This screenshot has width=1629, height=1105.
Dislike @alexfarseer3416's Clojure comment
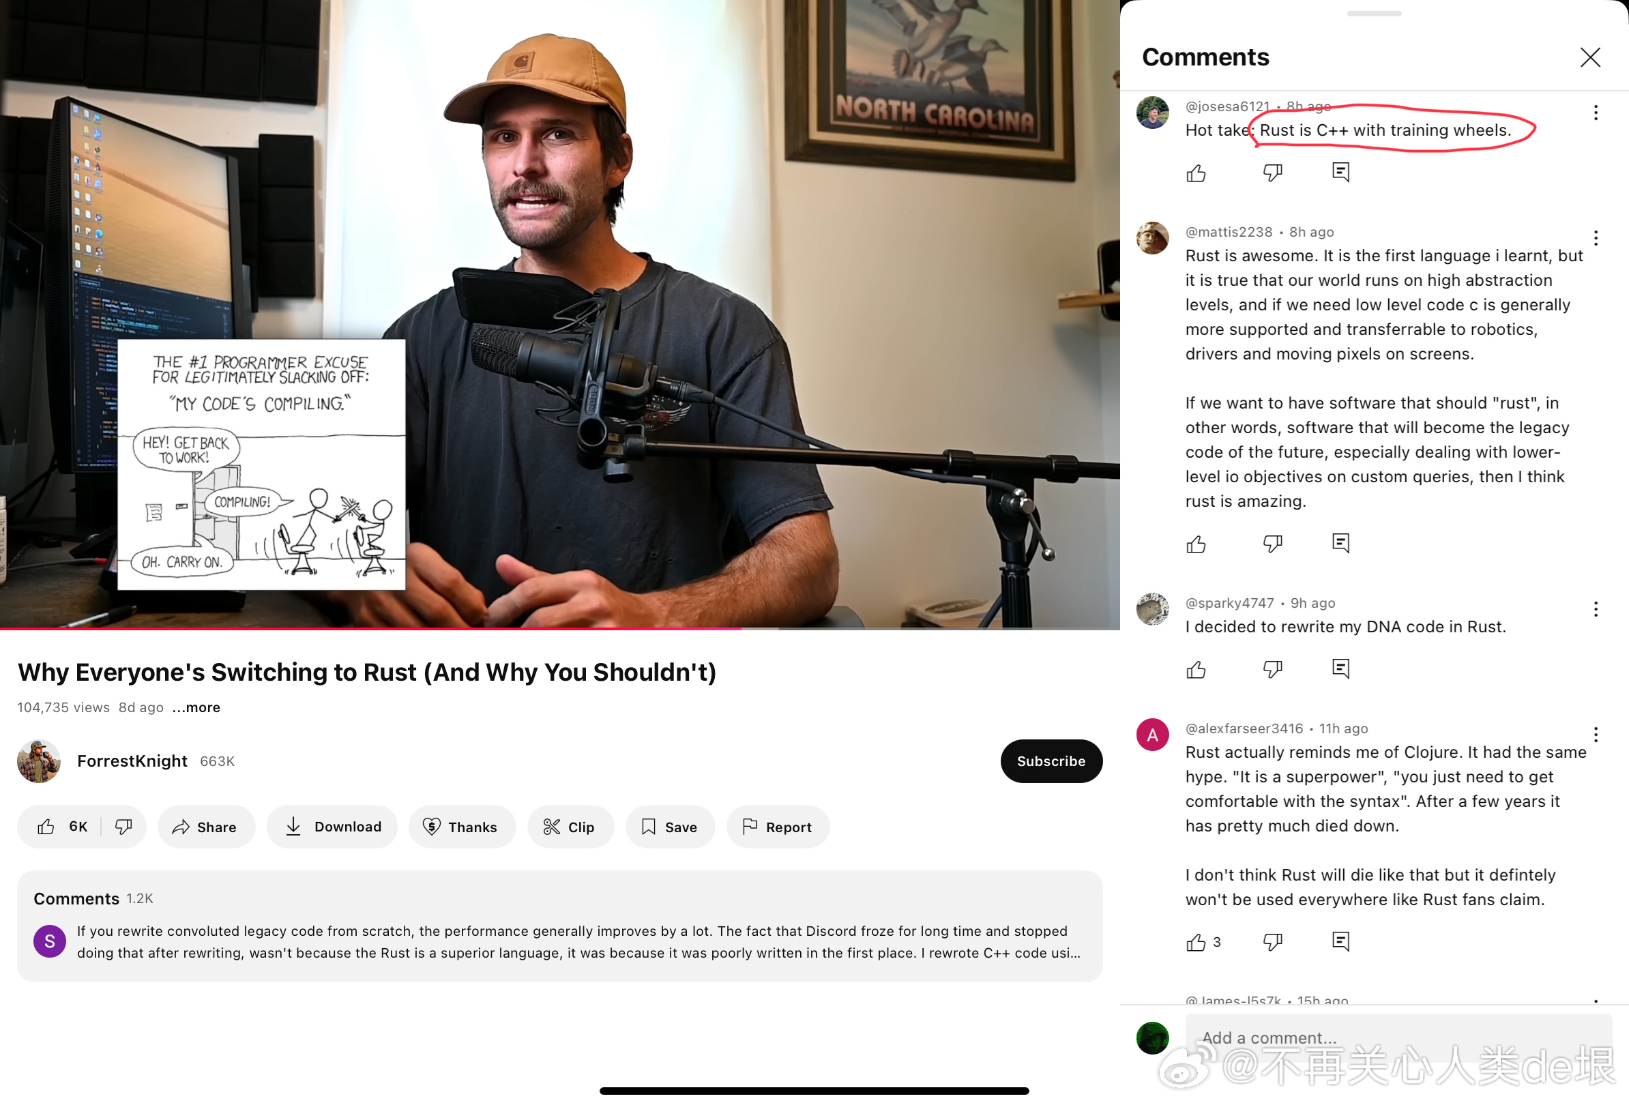(1272, 942)
